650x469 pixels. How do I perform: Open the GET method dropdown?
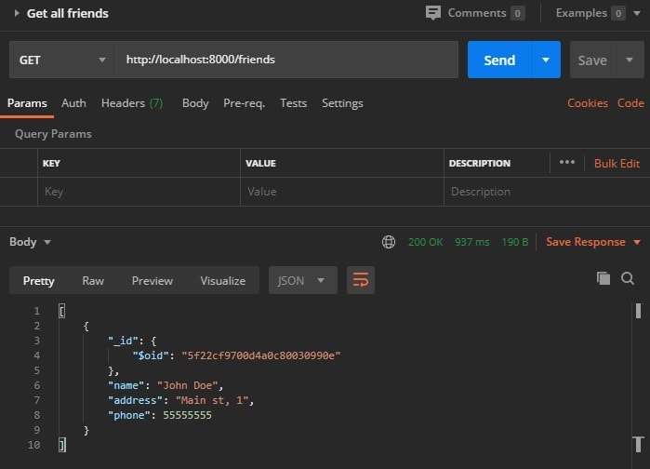[x=63, y=60]
